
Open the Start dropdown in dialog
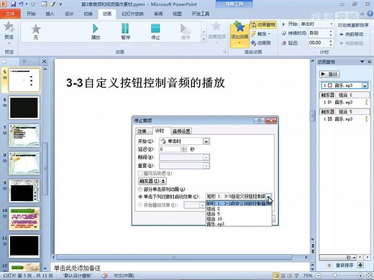click(206, 141)
